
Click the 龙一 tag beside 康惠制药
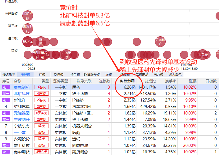(6, 87)
